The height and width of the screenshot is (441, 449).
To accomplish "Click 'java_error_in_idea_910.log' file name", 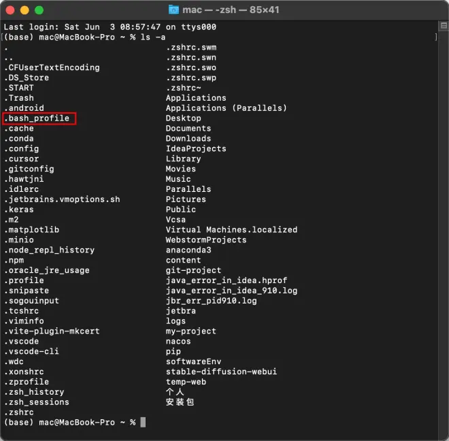I will tap(231, 291).
